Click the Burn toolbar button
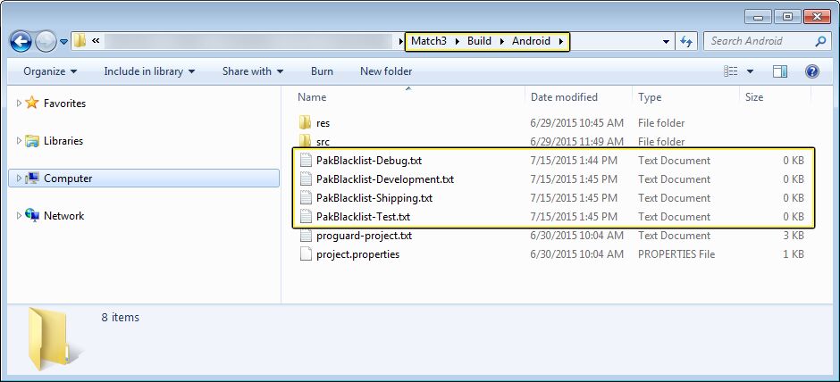The width and height of the screenshot is (840, 382). [x=322, y=71]
